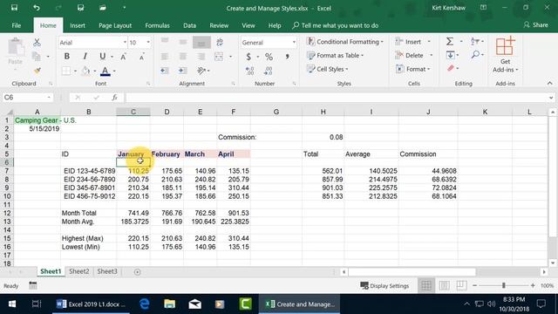Image resolution: width=558 pixels, height=314 pixels.
Task: Click the Clear eraser icon
Action: (x=451, y=68)
